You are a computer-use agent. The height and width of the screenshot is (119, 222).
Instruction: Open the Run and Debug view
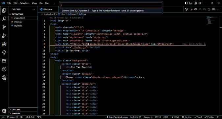4,35
